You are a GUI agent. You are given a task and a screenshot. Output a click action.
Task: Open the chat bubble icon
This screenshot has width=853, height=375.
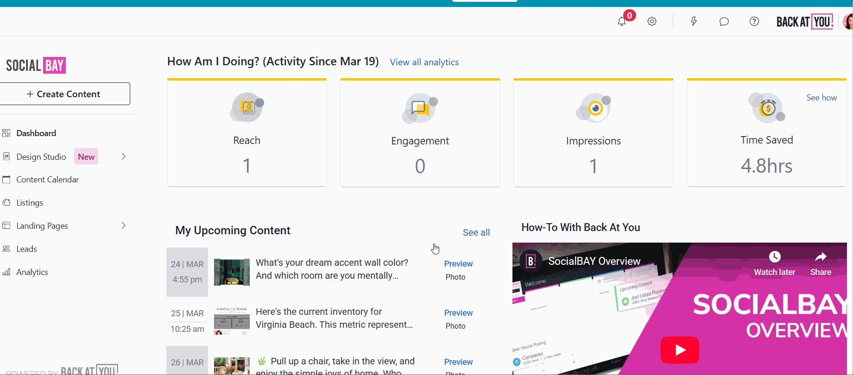tap(724, 21)
